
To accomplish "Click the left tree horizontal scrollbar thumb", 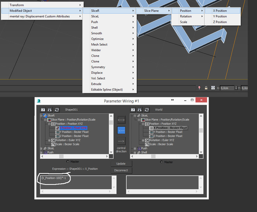I will (x=61, y=156).
